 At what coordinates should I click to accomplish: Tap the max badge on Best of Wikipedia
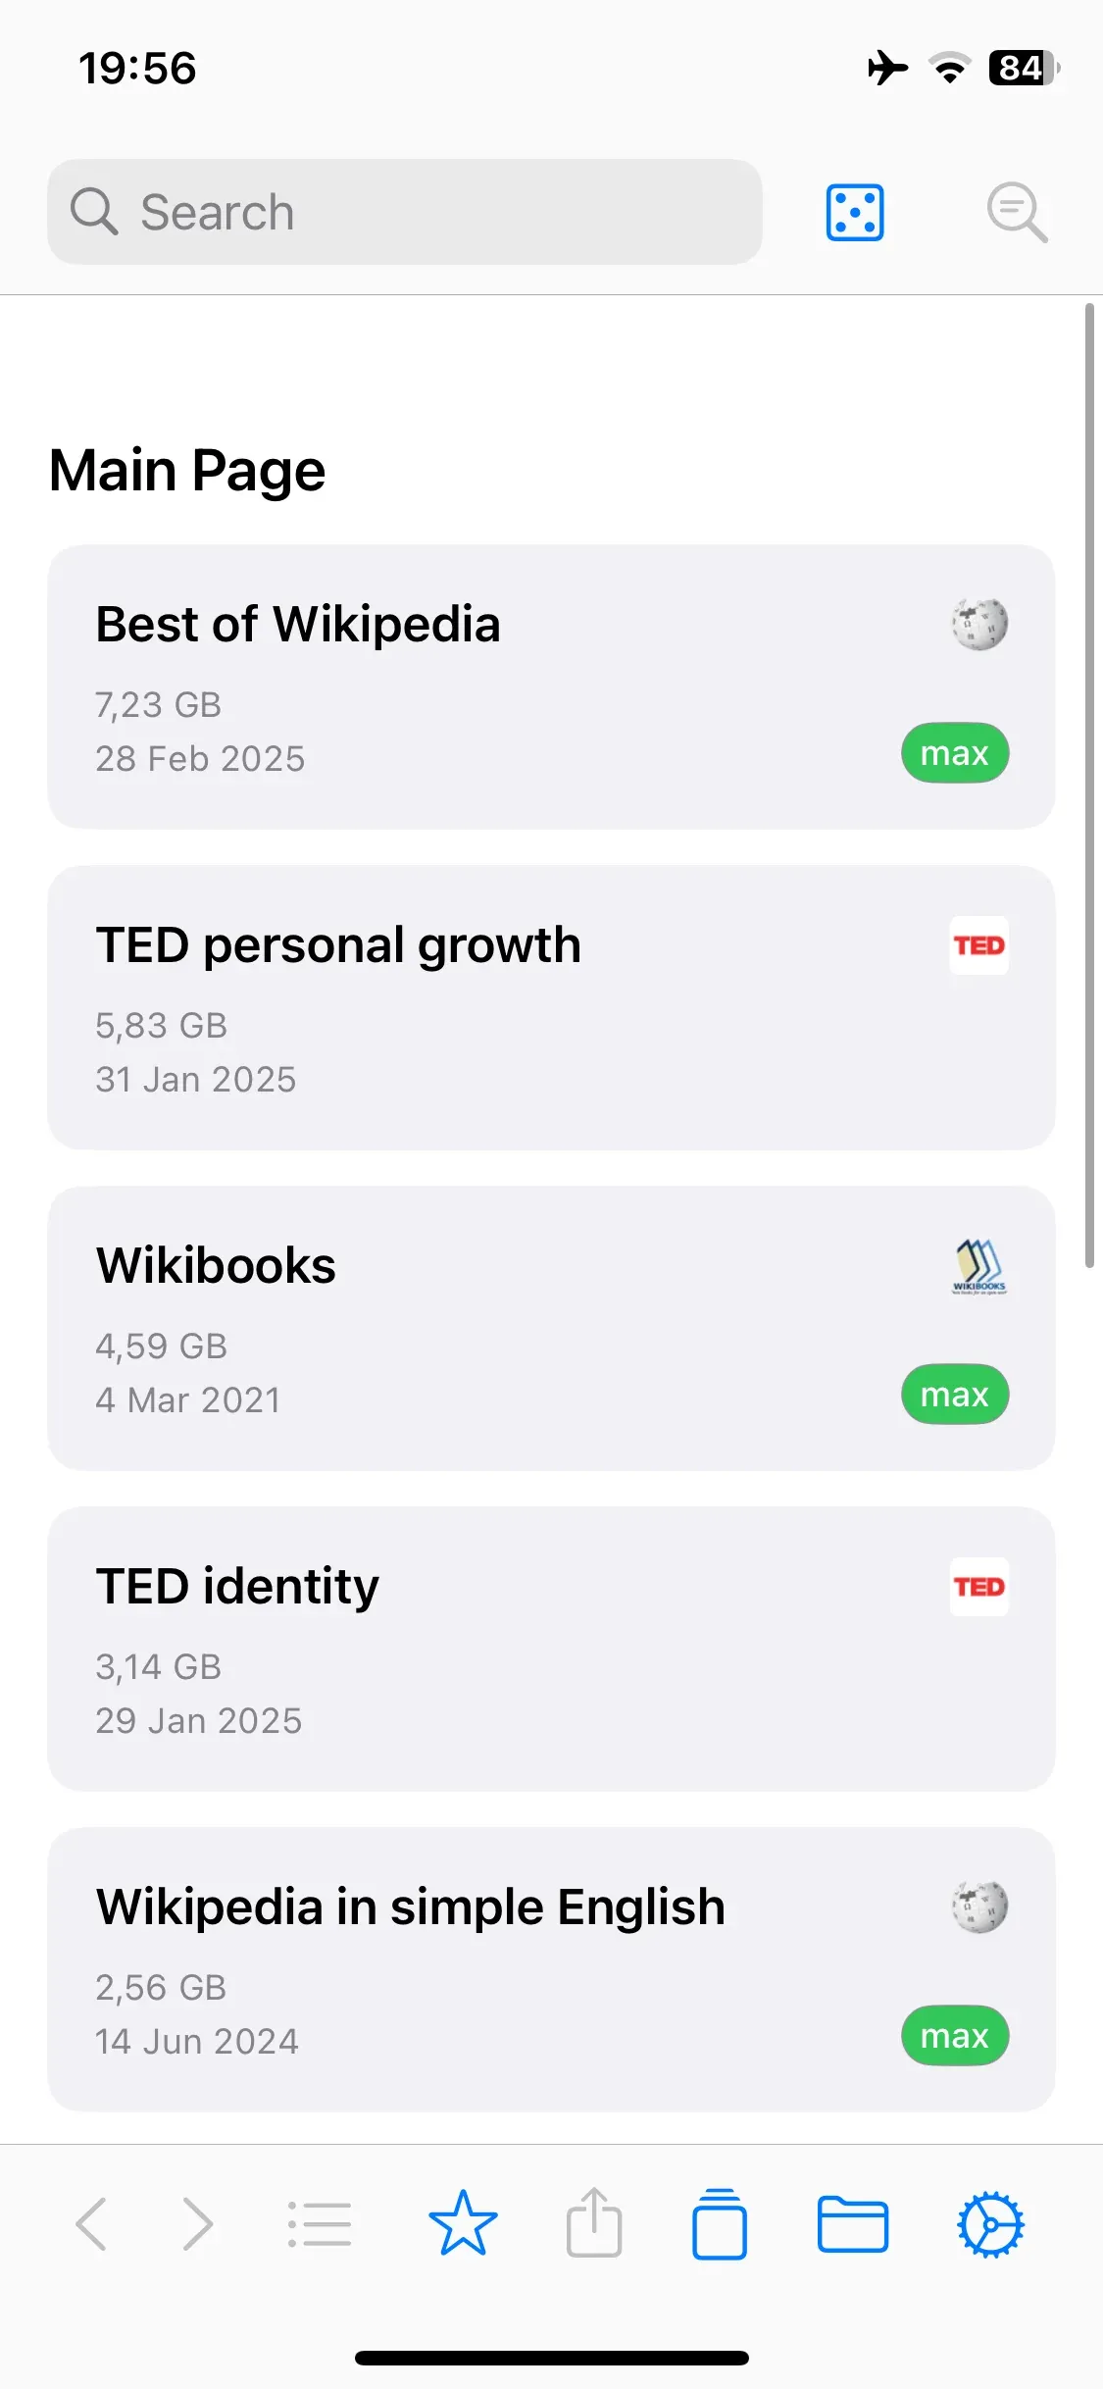pyautogui.click(x=955, y=753)
